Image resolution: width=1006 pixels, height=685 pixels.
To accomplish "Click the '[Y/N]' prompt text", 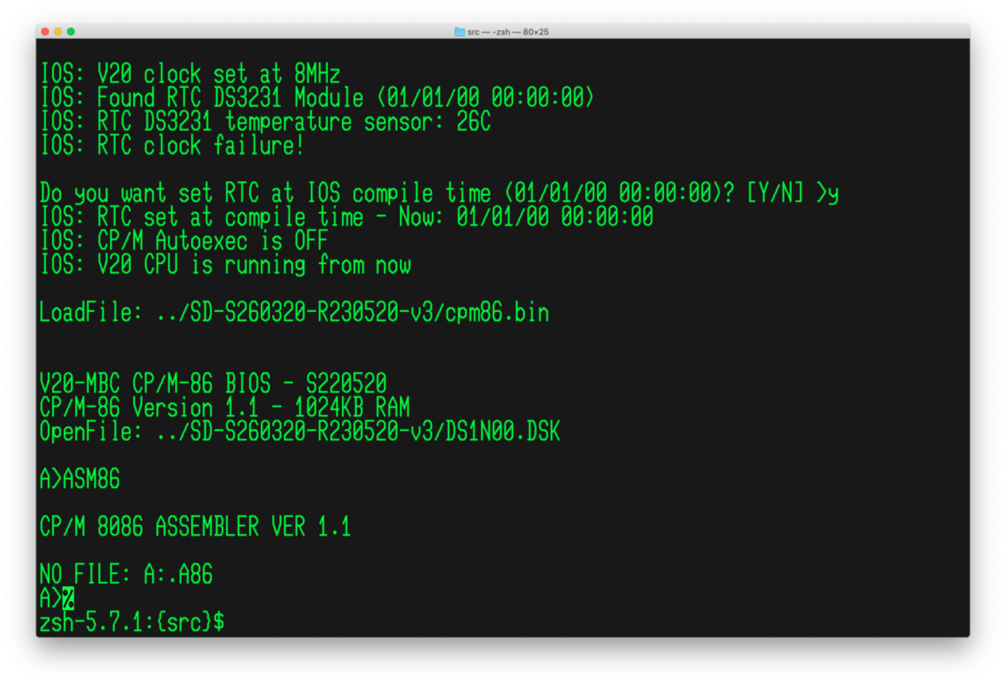I will [775, 194].
